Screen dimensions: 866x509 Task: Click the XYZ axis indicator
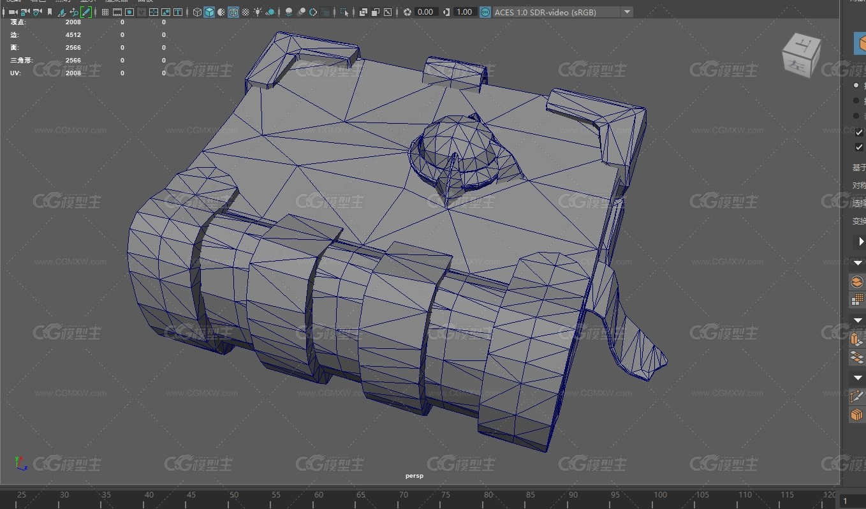click(20, 464)
